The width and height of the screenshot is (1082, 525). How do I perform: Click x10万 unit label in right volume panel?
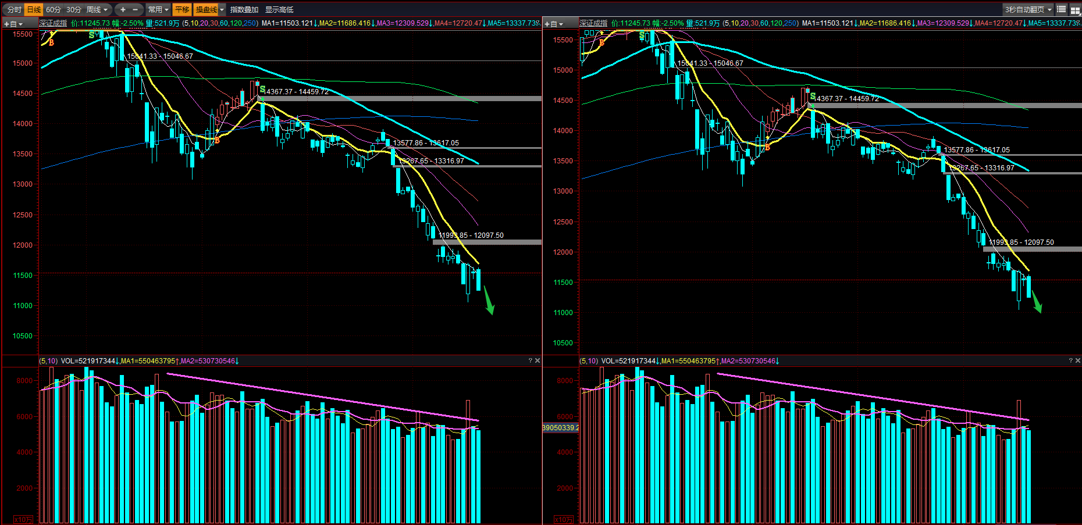pos(564,519)
